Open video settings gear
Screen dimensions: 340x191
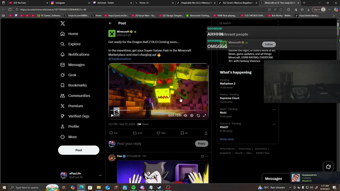[192, 115]
